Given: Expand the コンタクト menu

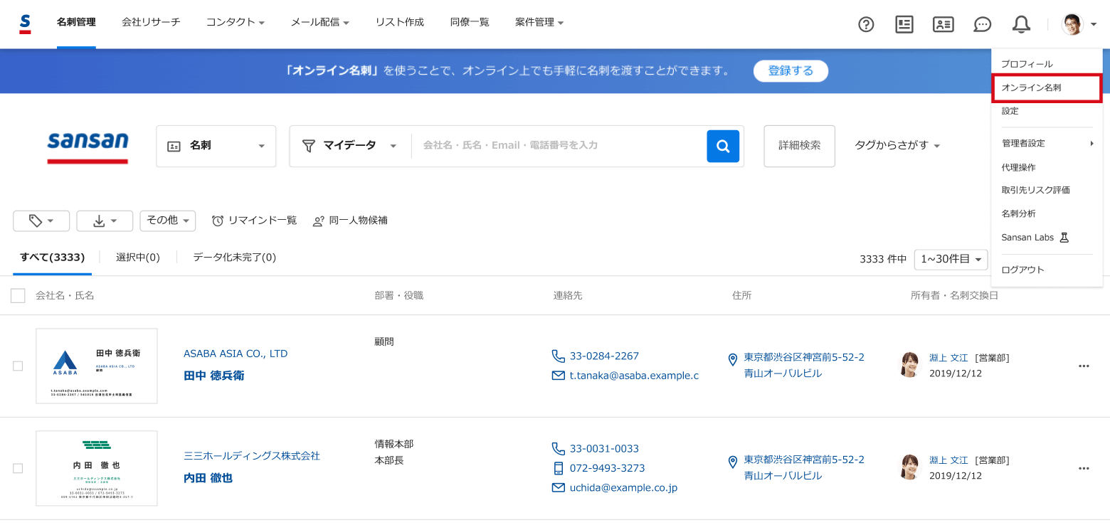Looking at the screenshot, I should (x=236, y=23).
